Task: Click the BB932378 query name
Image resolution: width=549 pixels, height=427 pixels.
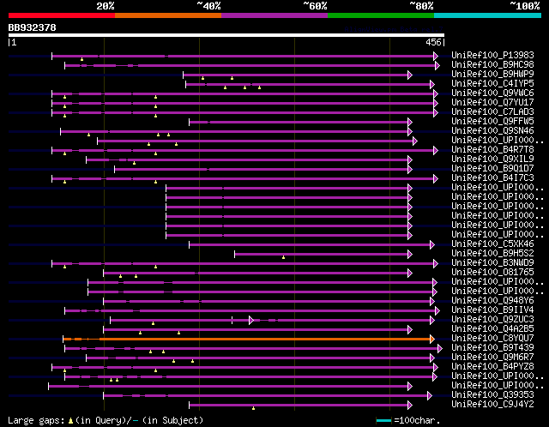Action: [x=33, y=27]
